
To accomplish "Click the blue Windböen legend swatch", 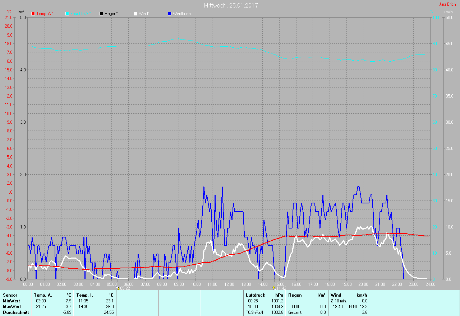I will [170, 14].
